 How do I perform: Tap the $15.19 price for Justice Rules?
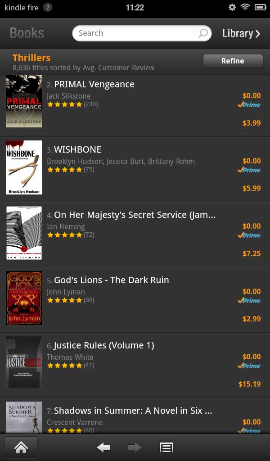click(249, 384)
